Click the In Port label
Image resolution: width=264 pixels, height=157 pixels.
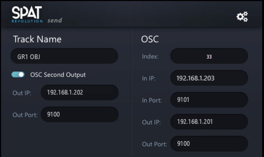pos(152,100)
